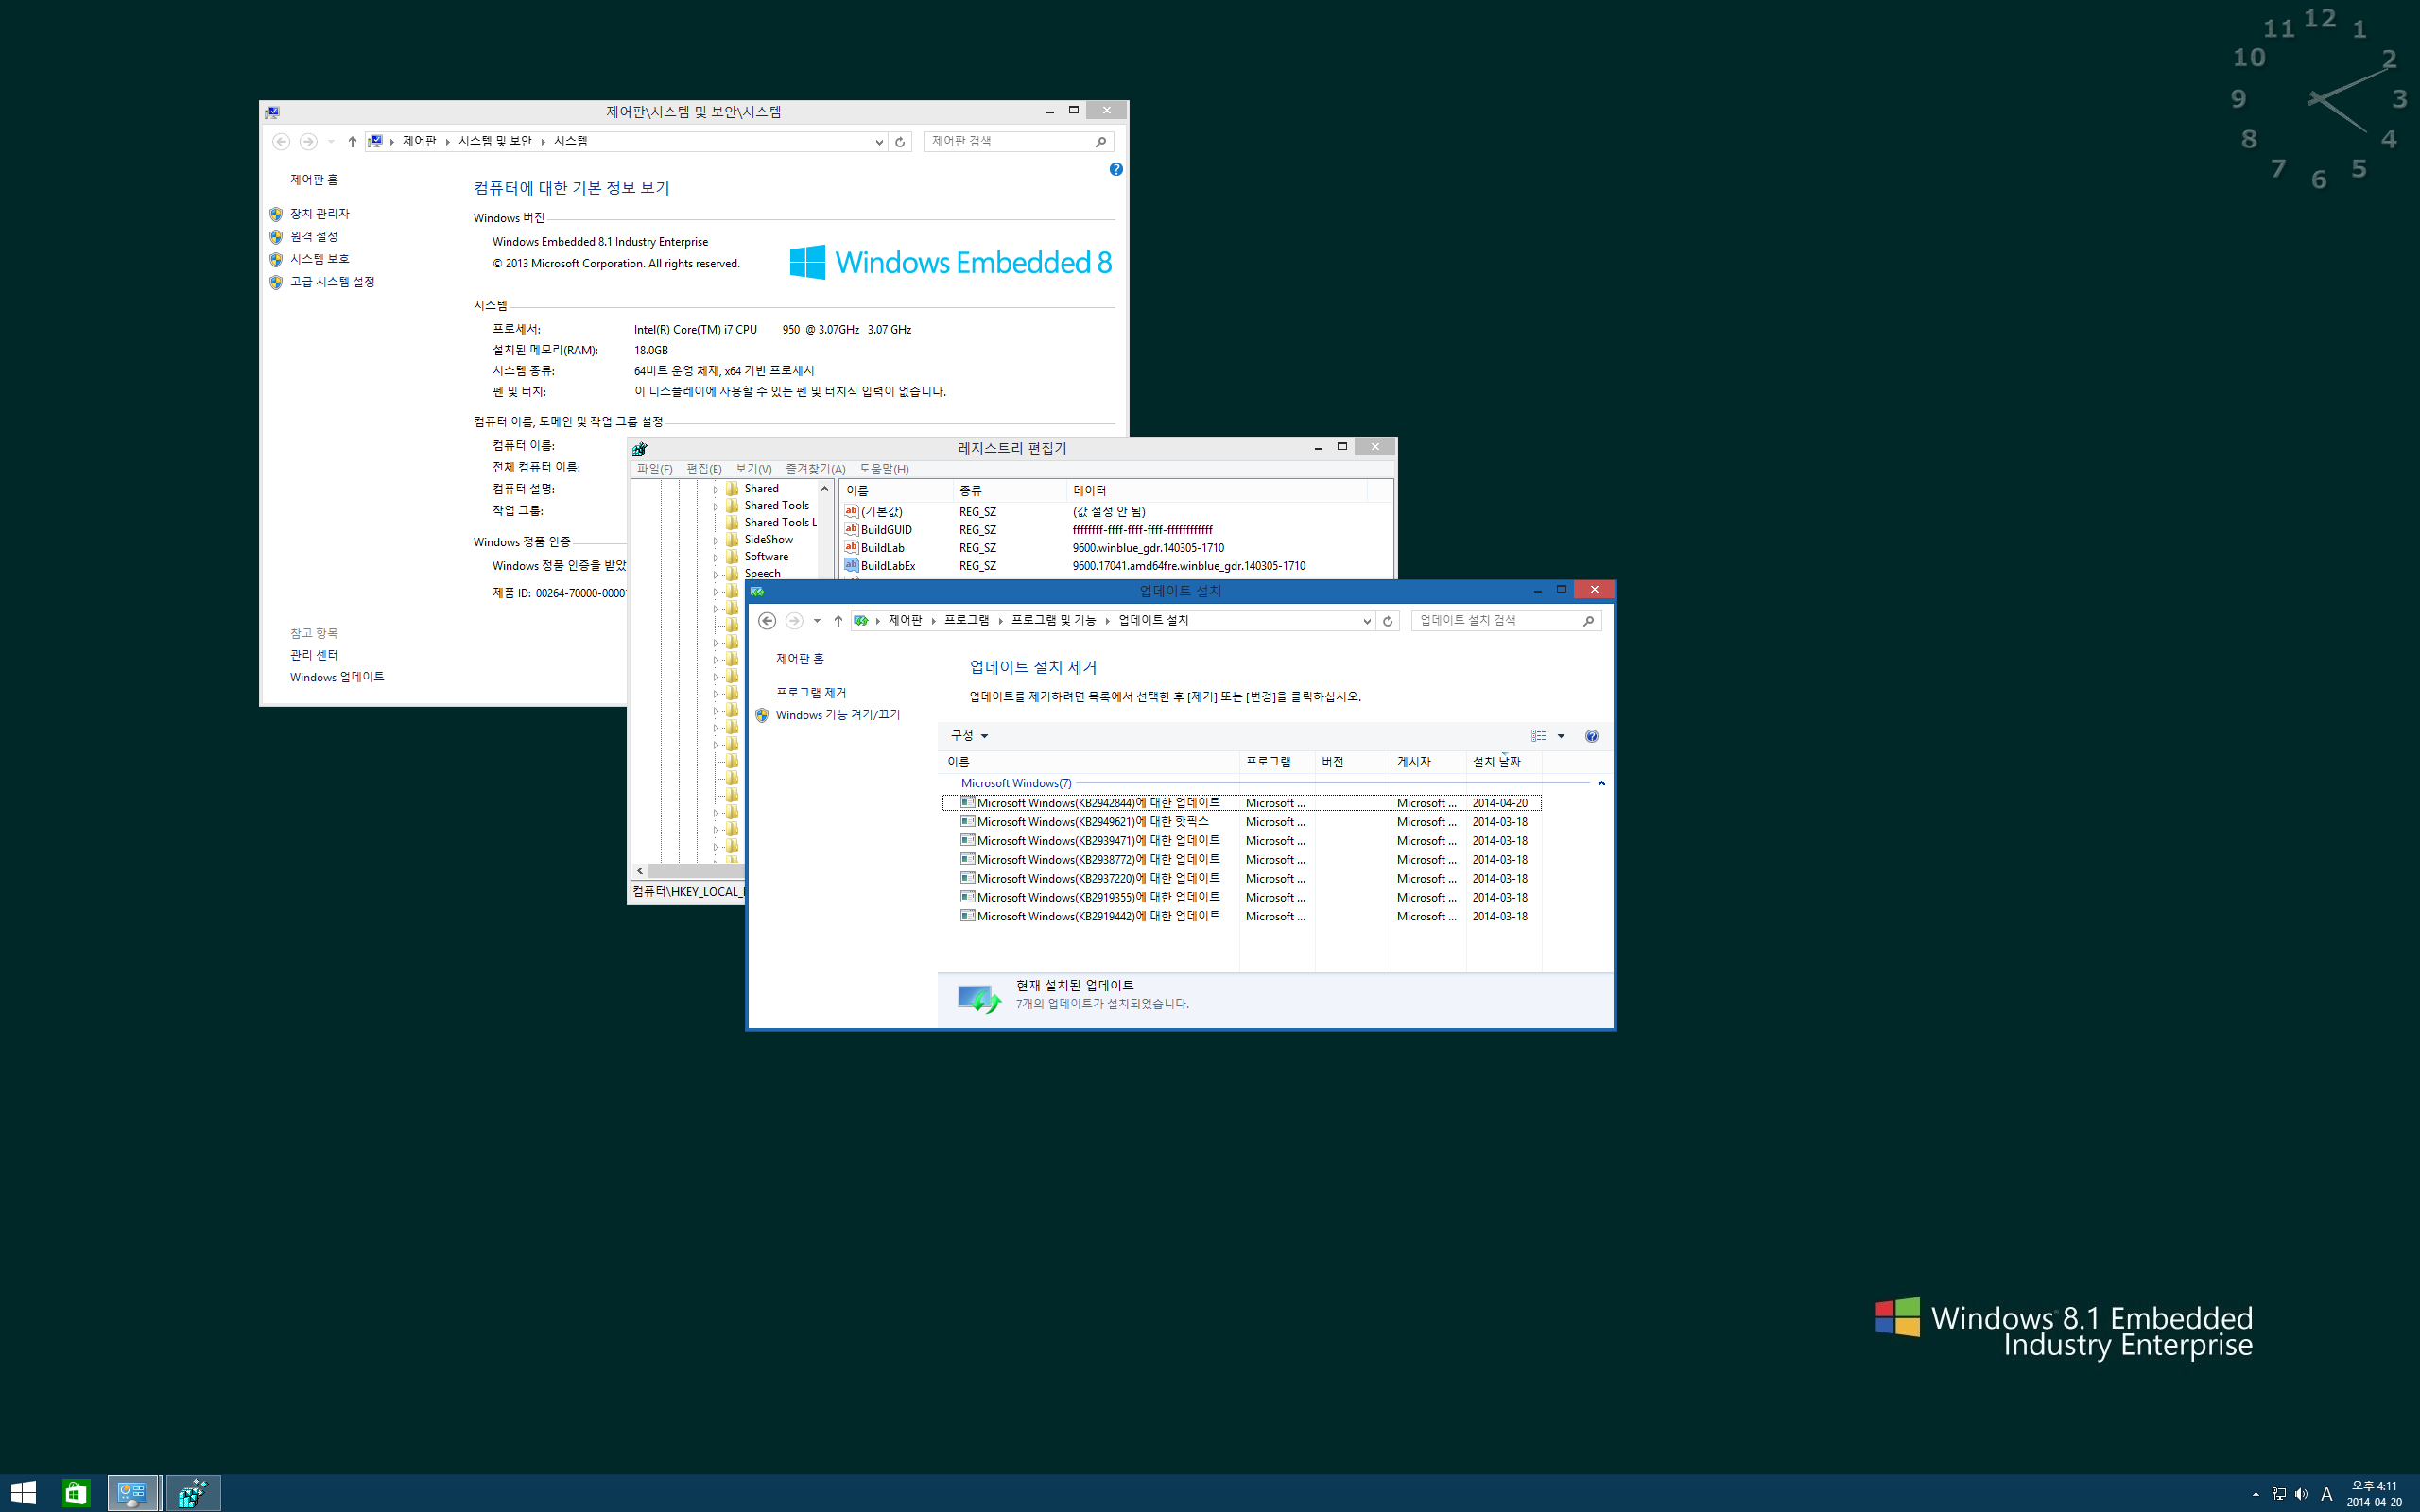Select update KB2938772
The height and width of the screenshot is (1512, 2420).
pos(1242,860)
